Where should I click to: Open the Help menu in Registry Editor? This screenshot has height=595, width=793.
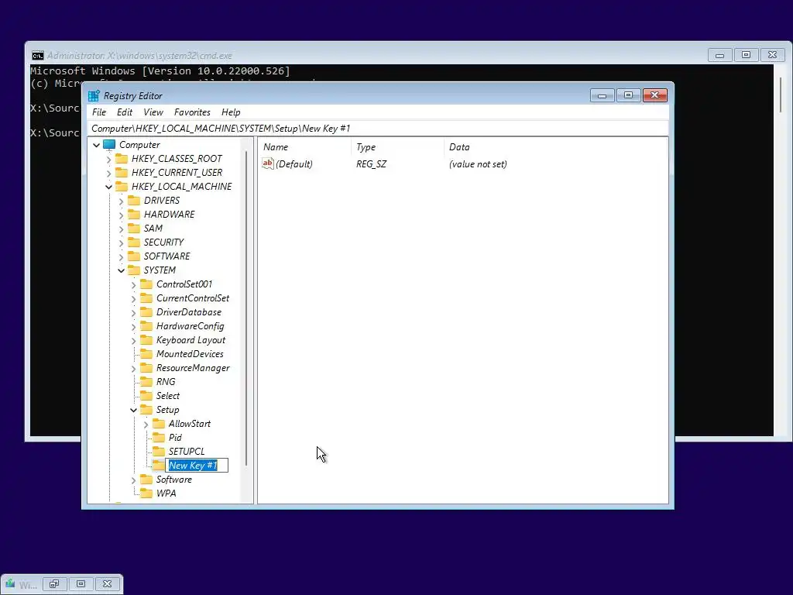coord(231,112)
